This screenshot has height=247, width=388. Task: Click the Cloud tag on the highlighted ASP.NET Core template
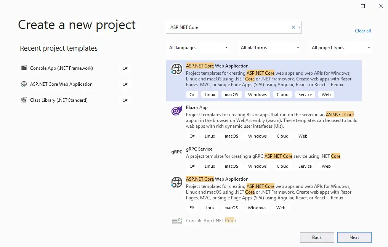(282, 95)
